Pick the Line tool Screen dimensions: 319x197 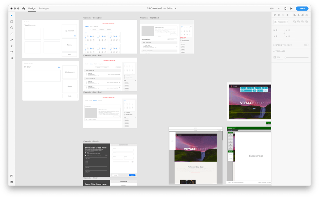tap(12, 34)
